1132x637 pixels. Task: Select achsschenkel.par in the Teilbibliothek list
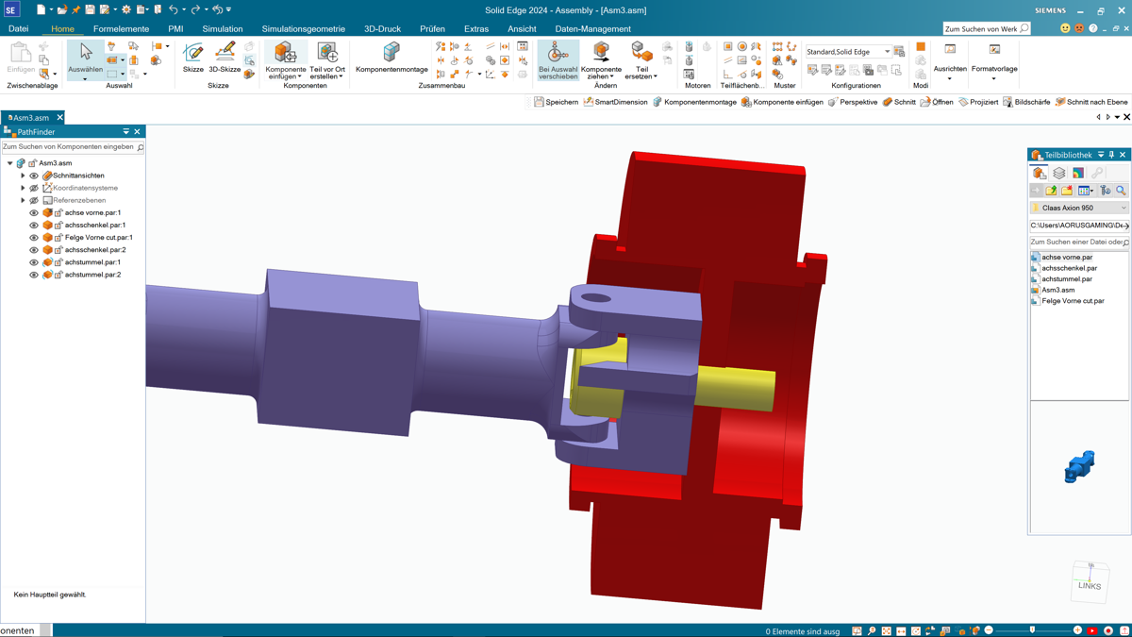[1069, 268]
